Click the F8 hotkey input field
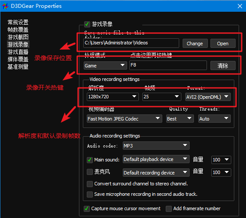The height and width of the screenshot is (218, 246). (x=168, y=65)
